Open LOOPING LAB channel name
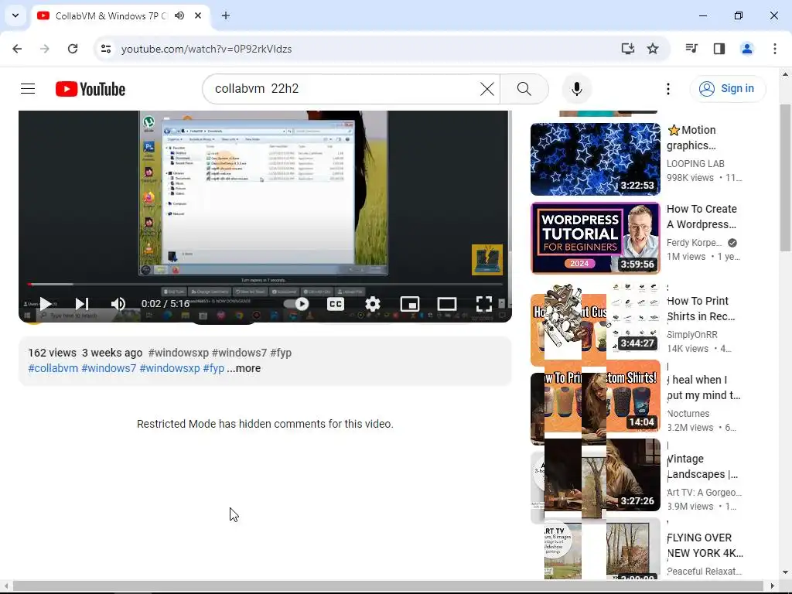792x594 pixels. tap(695, 164)
